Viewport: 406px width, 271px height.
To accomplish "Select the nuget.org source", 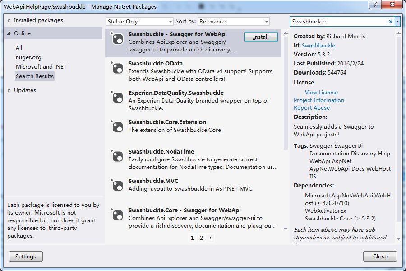I will click(28, 57).
